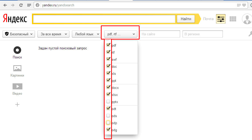This screenshot has width=252, height=140.
Task: Open the Почта link
Action: tap(208, 19)
